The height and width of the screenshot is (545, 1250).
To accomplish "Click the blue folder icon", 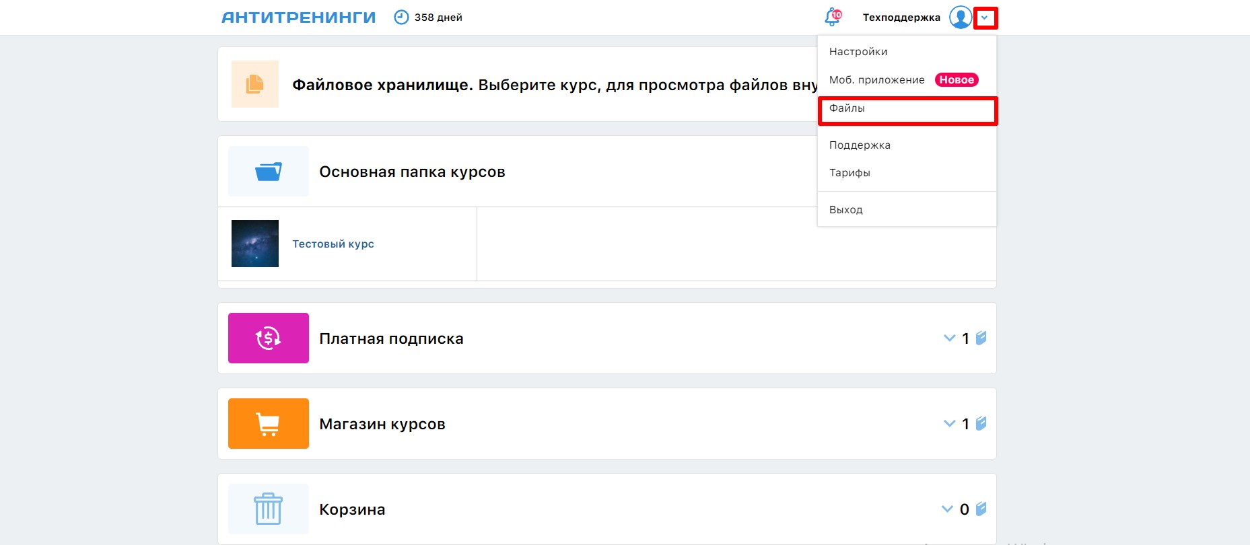I will (268, 172).
